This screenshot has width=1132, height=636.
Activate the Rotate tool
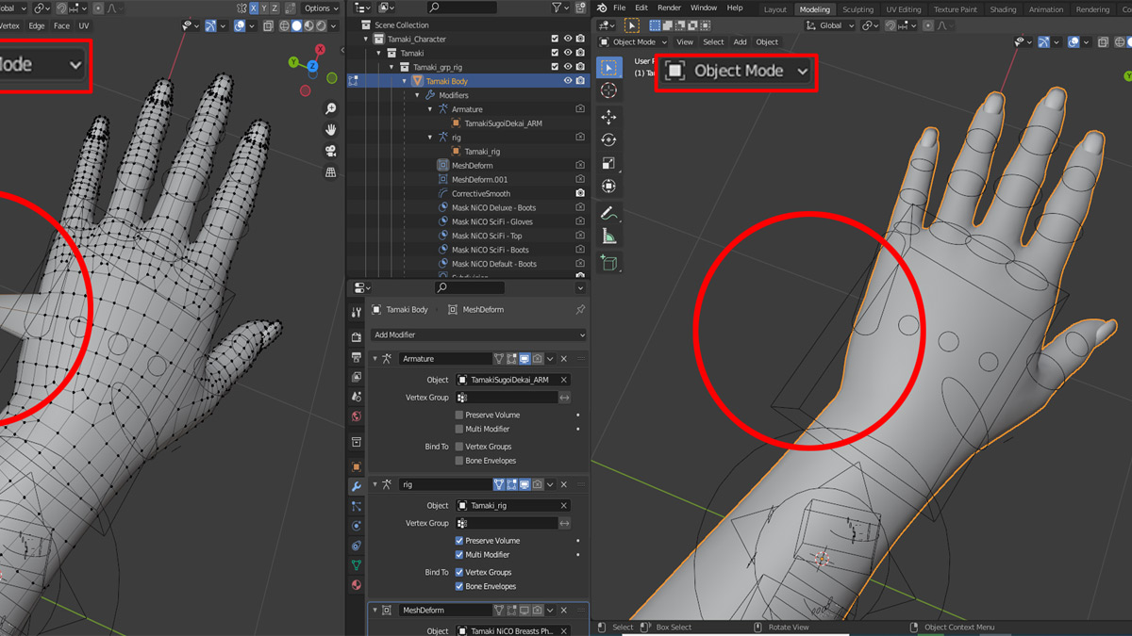(608, 140)
